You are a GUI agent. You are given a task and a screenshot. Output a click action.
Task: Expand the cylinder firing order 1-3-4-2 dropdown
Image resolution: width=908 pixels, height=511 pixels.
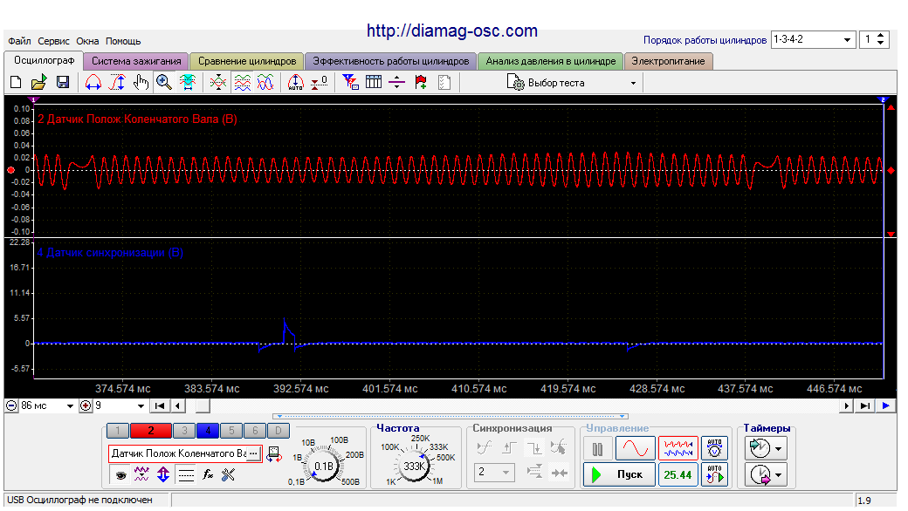(x=847, y=40)
